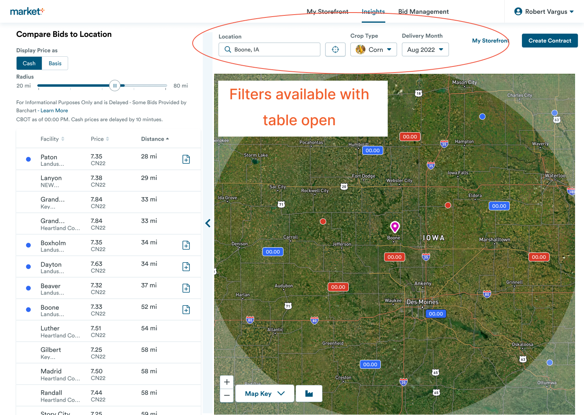The image size is (584, 415).
Task: Click blue price label near Des Moines
Action: click(x=436, y=314)
